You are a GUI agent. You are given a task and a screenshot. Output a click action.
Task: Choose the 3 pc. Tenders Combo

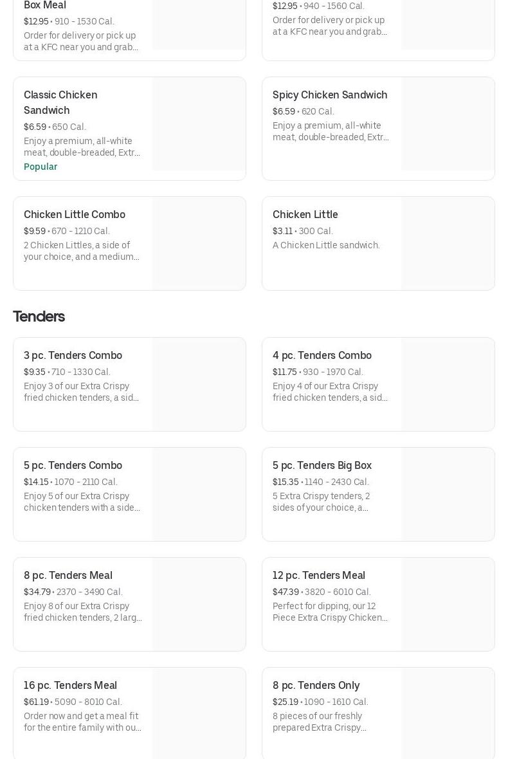point(73,356)
